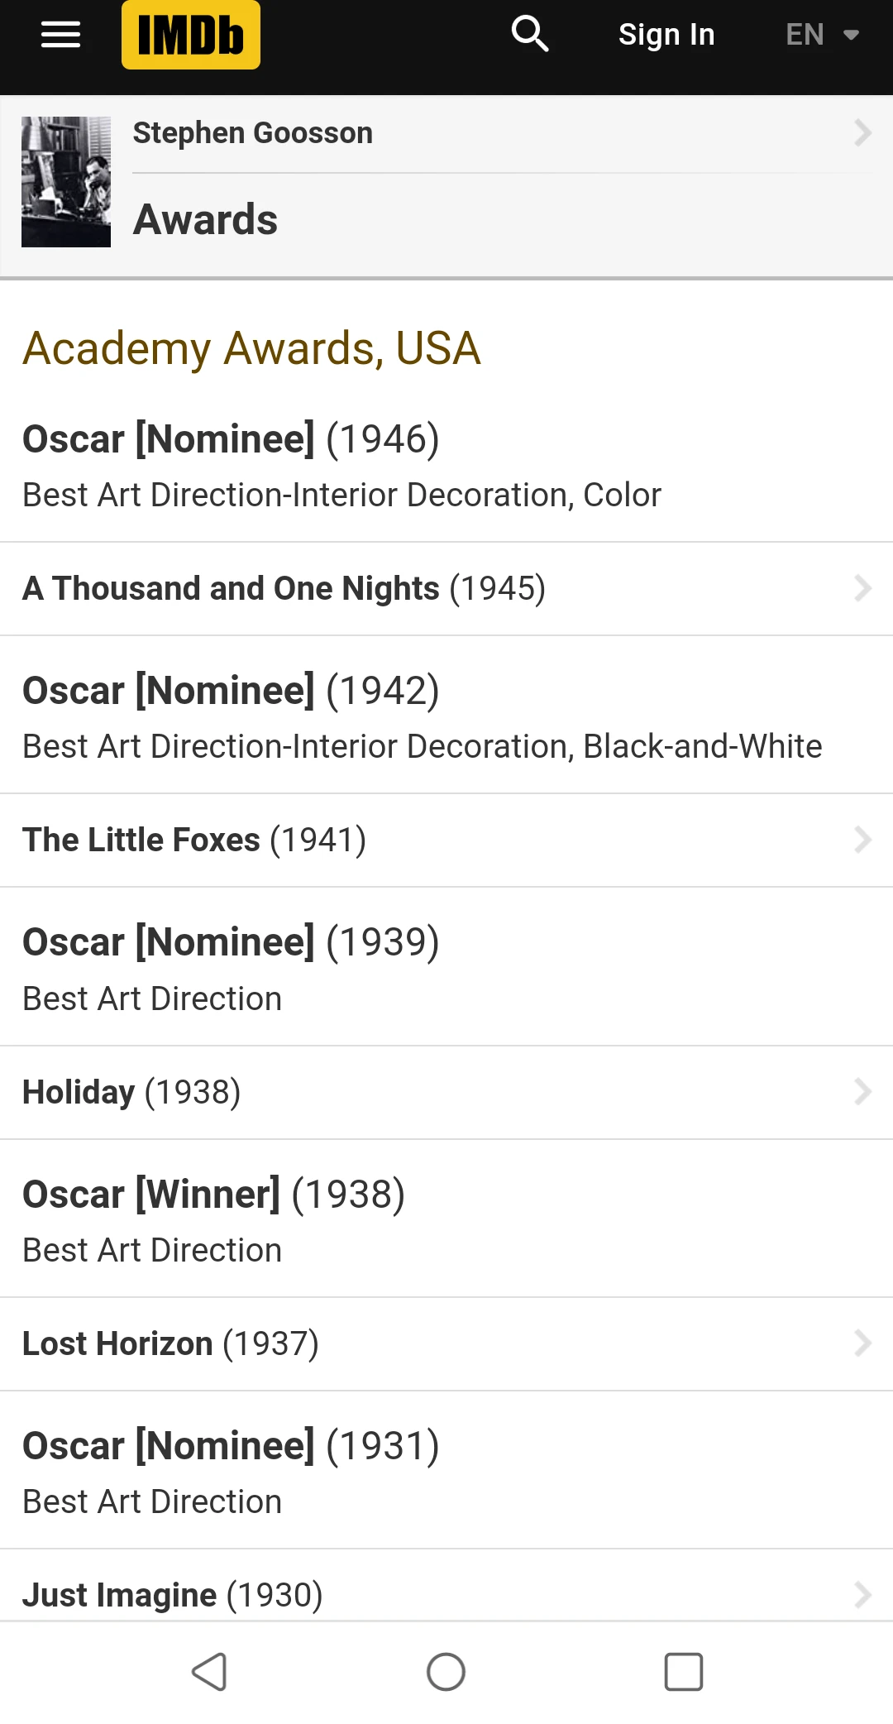Tap the IMDb logo
Screen dimensions: 893x1724
pyautogui.click(x=191, y=35)
